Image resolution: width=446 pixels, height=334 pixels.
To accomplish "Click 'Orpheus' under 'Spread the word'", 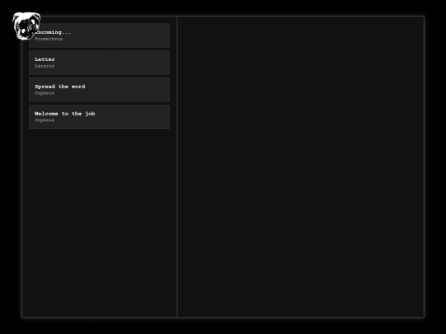I will tap(45, 93).
